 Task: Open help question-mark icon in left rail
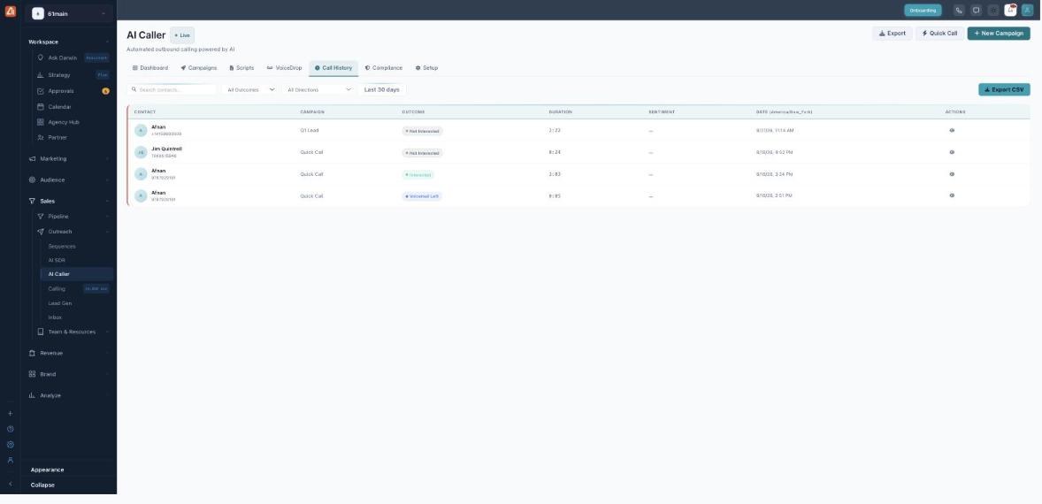point(10,429)
